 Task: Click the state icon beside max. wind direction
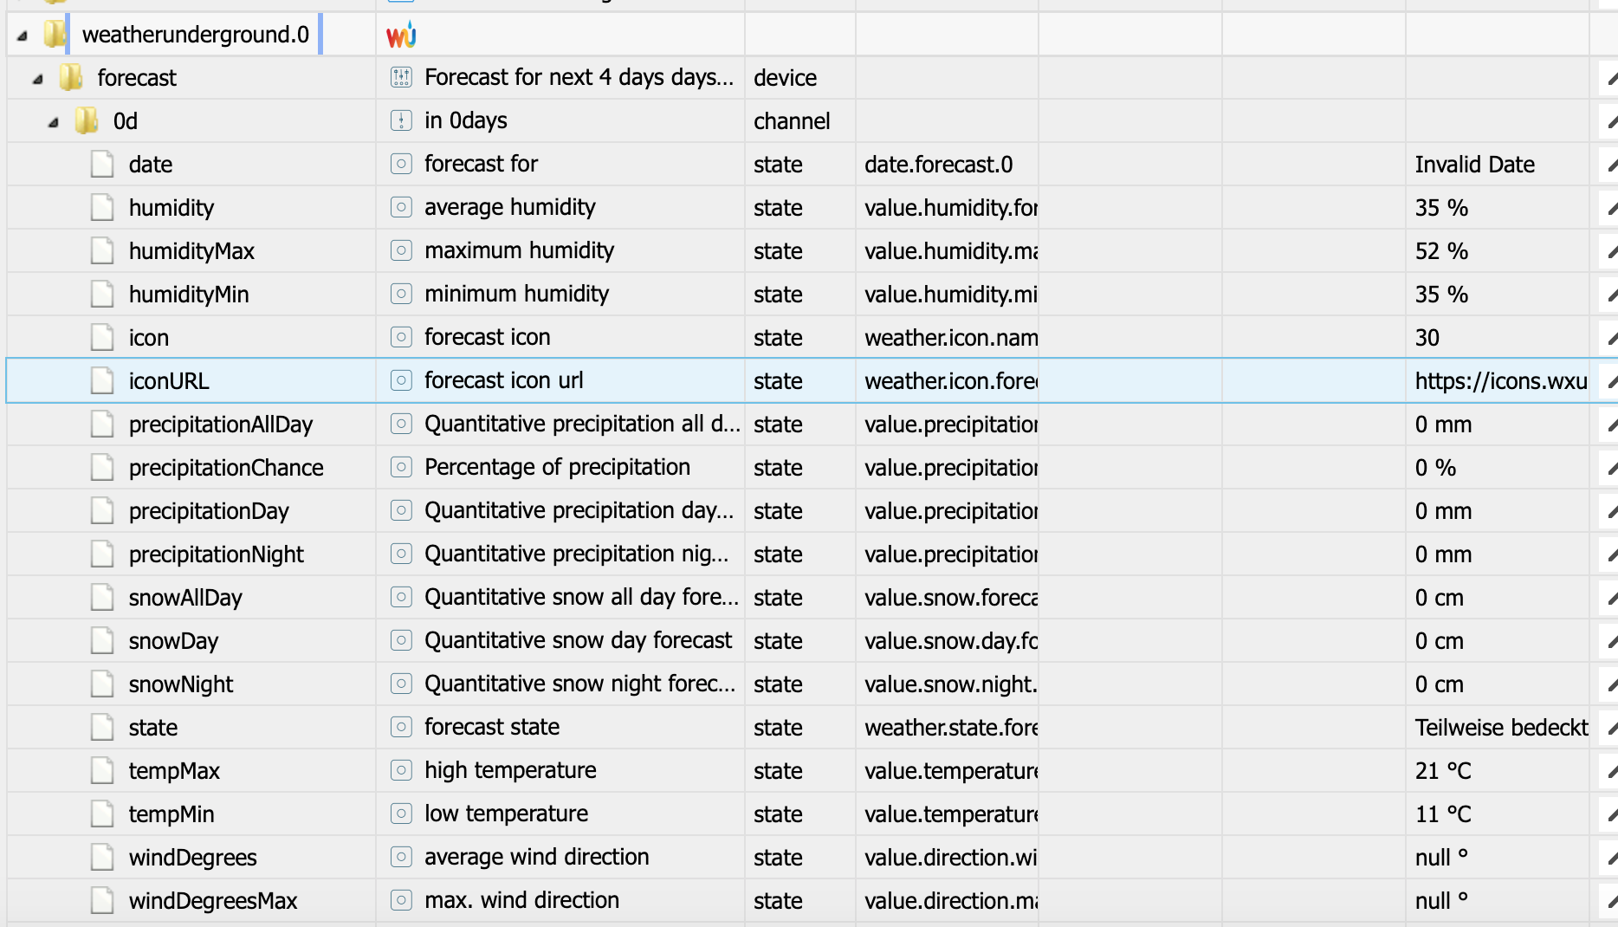401,900
